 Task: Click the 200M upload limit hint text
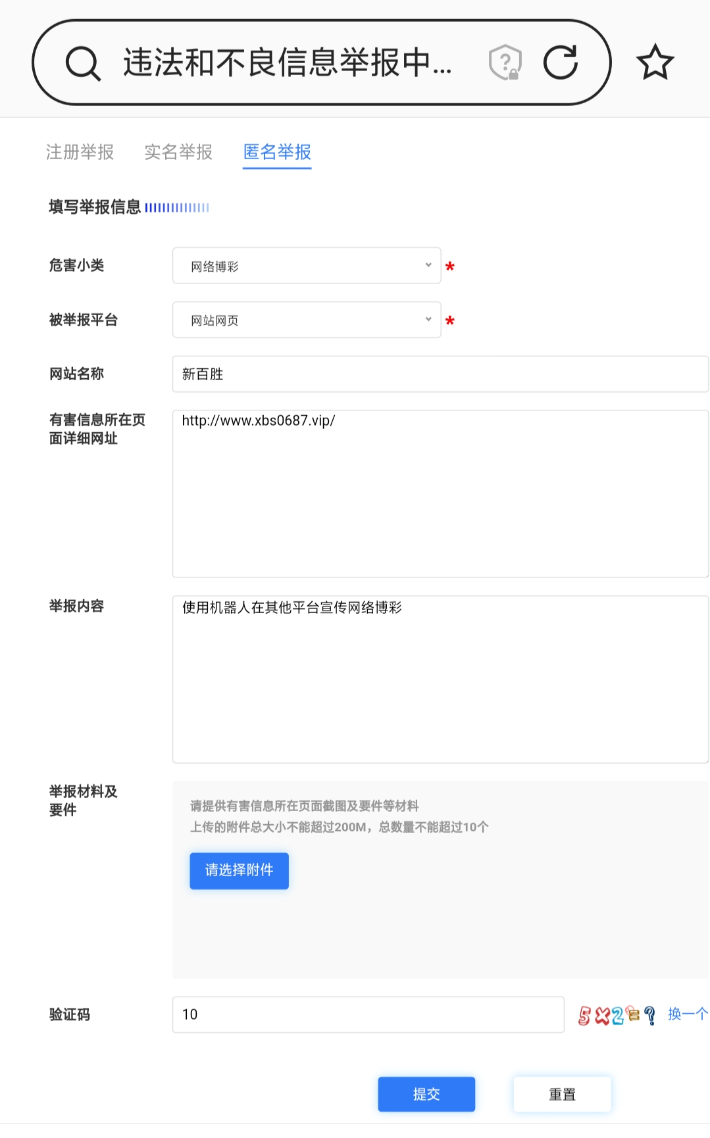click(340, 827)
